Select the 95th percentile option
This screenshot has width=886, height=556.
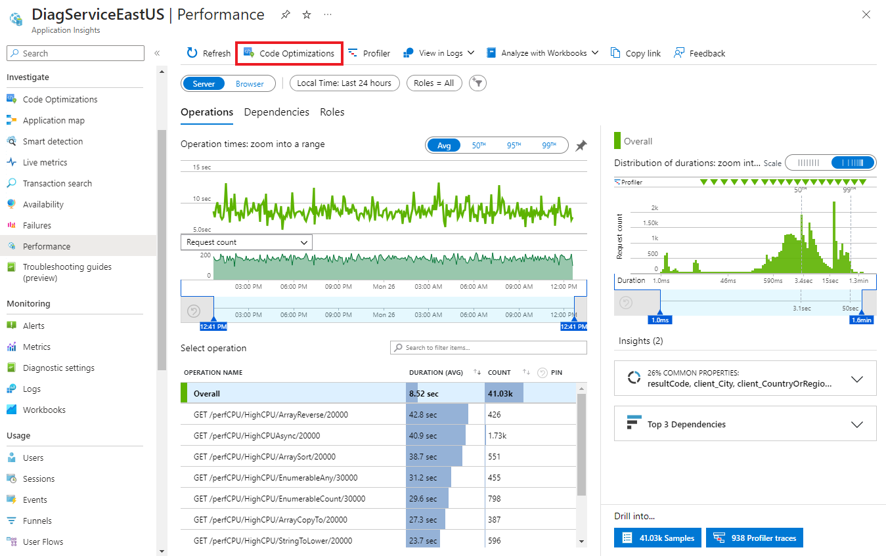[x=514, y=146]
